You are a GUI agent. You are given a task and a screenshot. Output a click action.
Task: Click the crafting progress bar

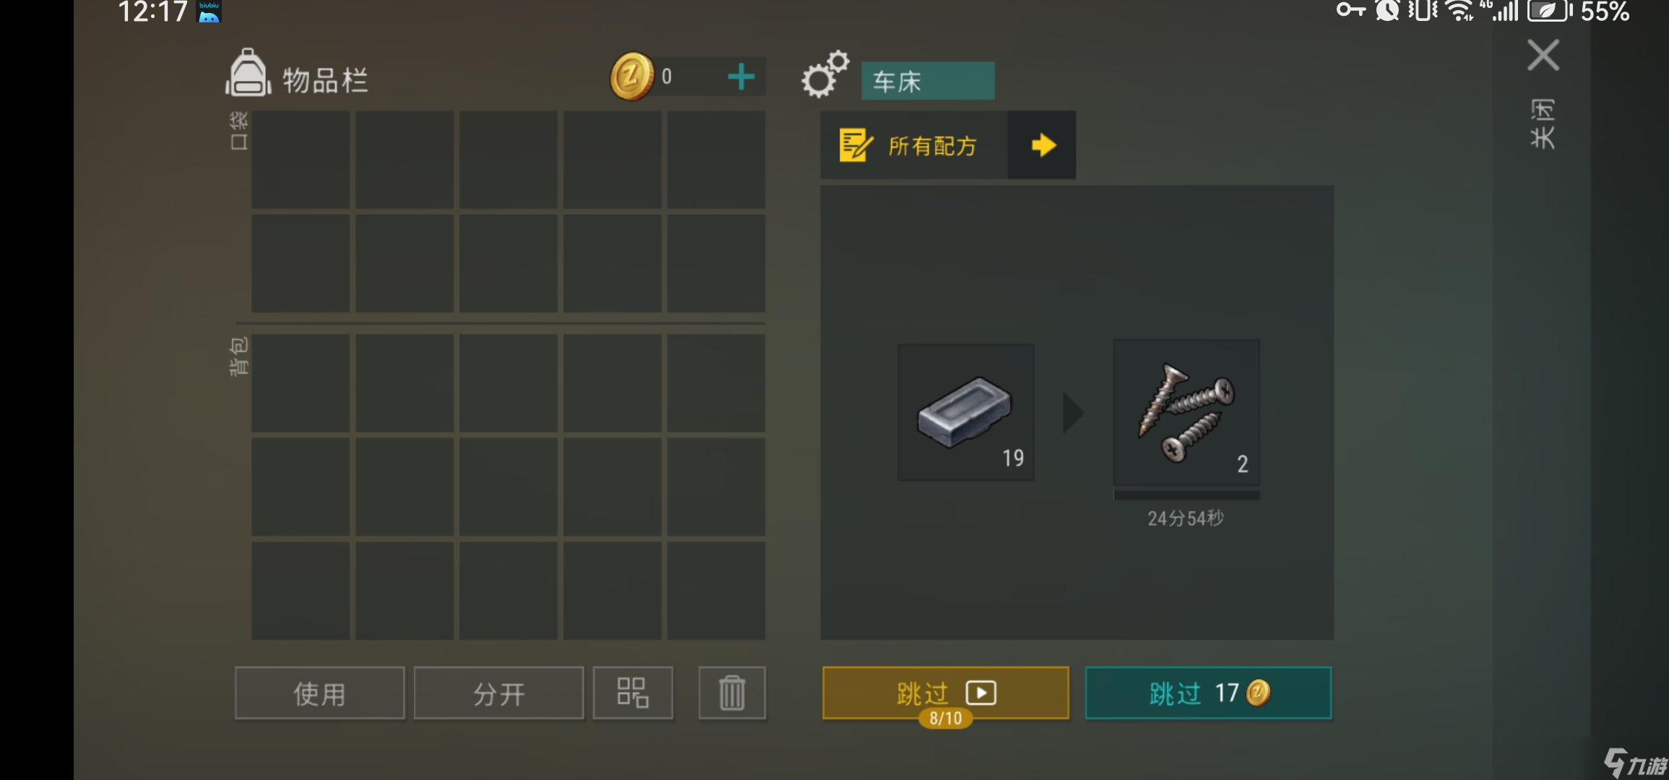click(x=1186, y=495)
